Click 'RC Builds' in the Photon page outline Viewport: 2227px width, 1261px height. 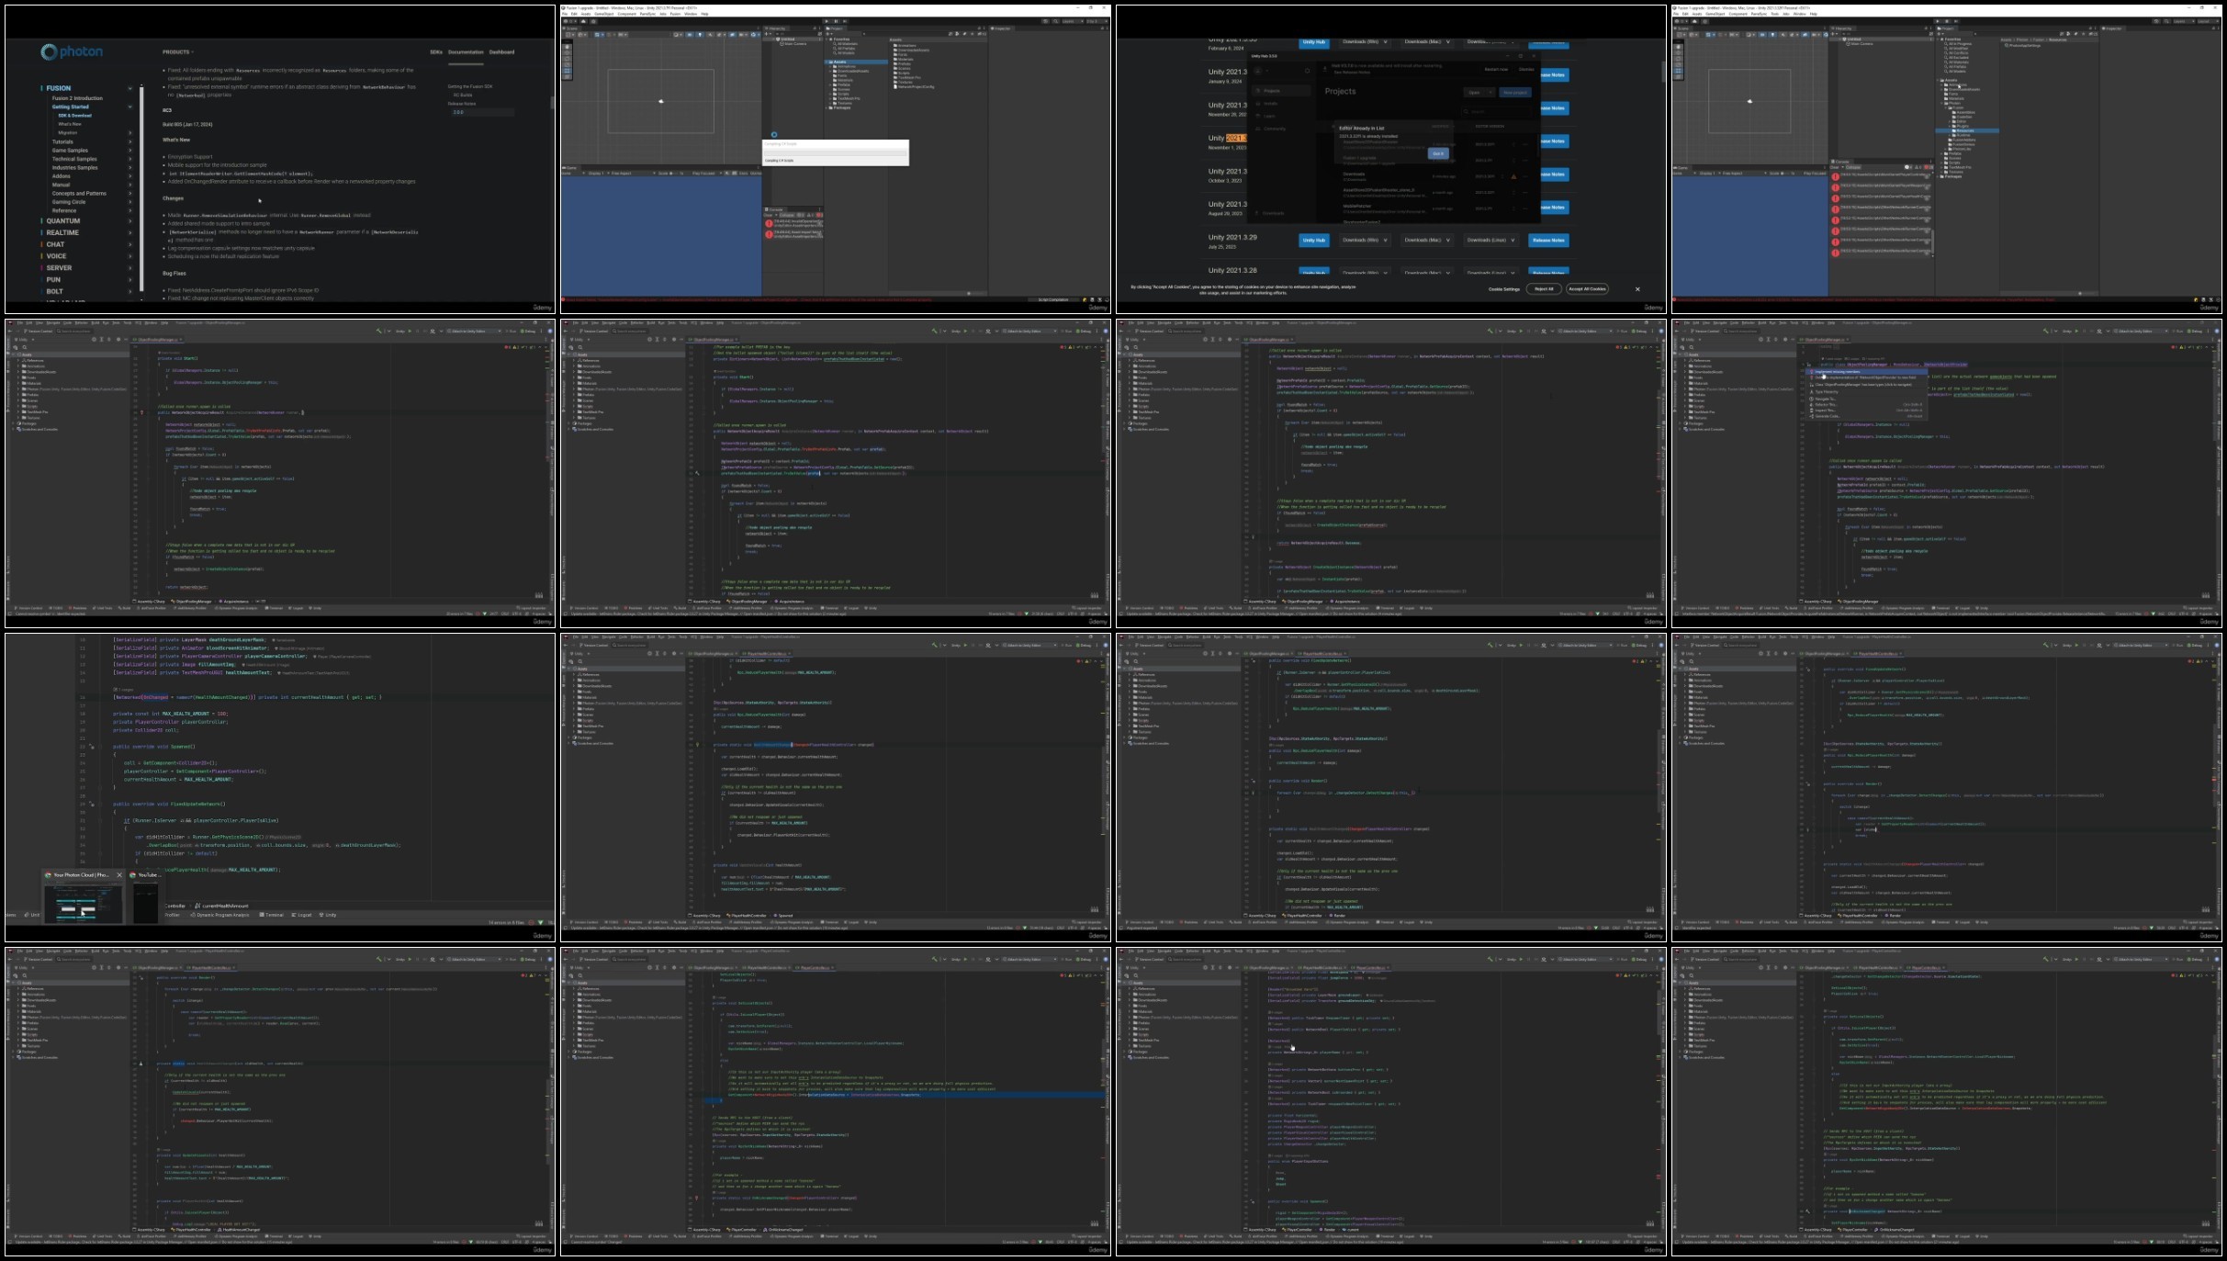point(463,95)
